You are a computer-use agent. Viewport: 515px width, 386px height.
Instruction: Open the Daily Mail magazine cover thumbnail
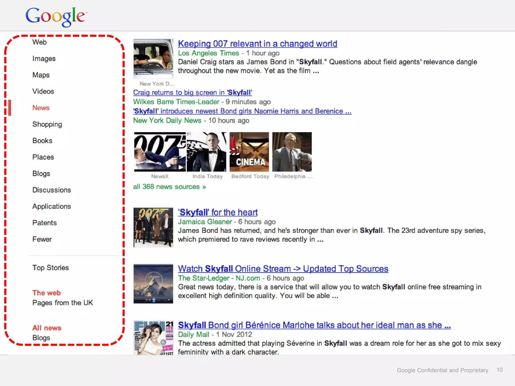click(153, 337)
